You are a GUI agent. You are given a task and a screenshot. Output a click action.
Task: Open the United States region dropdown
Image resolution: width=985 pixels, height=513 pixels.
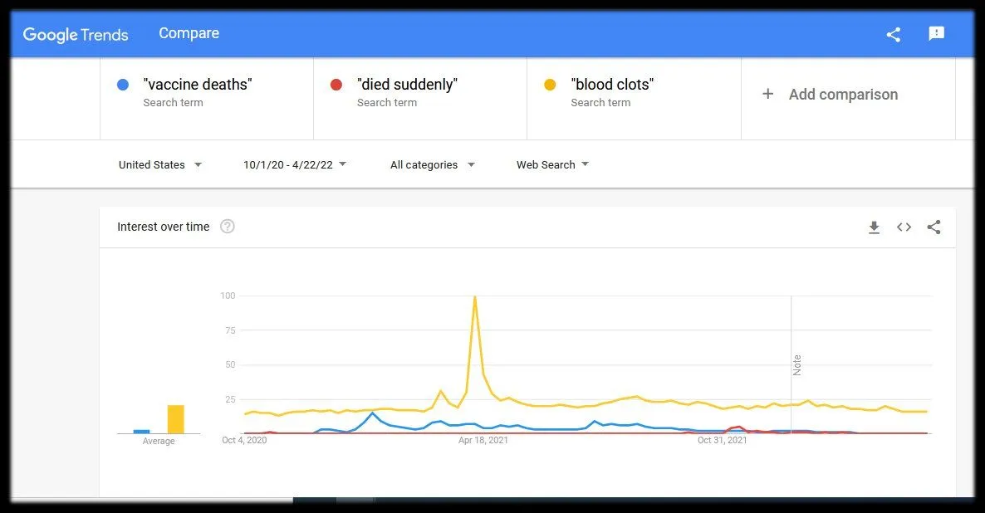pos(160,165)
